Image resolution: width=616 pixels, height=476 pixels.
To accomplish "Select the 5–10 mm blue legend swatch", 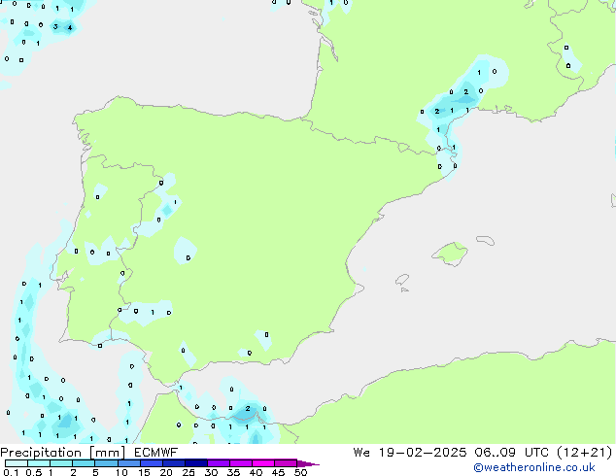I will (106, 463).
